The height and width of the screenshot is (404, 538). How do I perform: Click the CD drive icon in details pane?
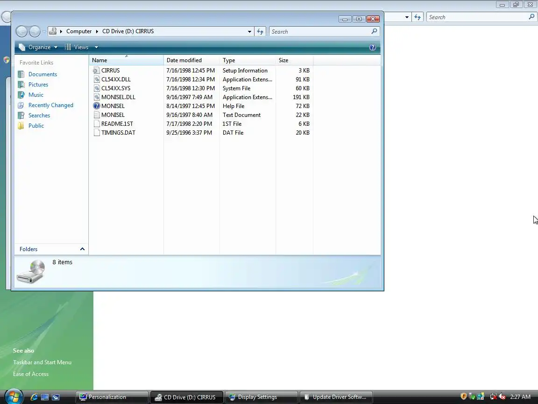point(31,271)
